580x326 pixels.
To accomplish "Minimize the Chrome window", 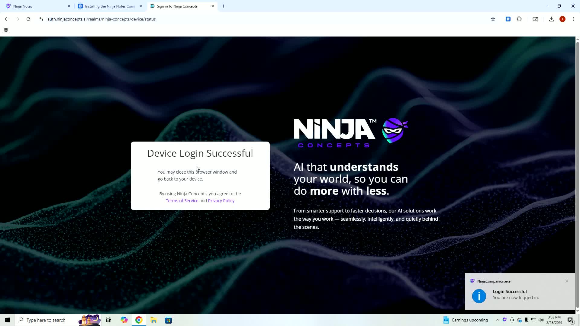I will point(545,6).
